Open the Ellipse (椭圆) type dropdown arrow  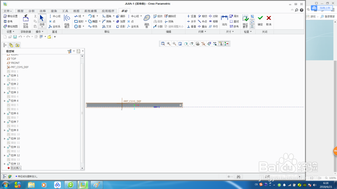pyautogui.click(x=100, y=21)
